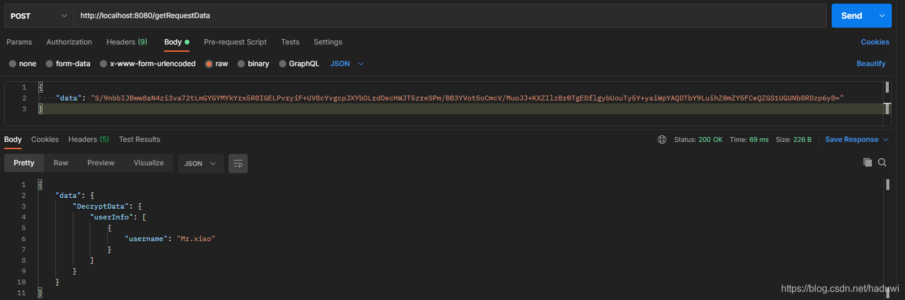Viewport: 905px width, 300px height.
Task: Select the binary body type
Action: tap(253, 64)
